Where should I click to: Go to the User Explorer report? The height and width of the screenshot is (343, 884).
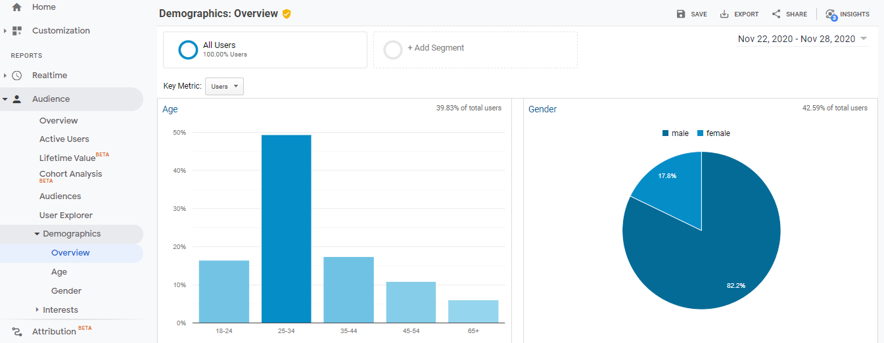(x=66, y=216)
